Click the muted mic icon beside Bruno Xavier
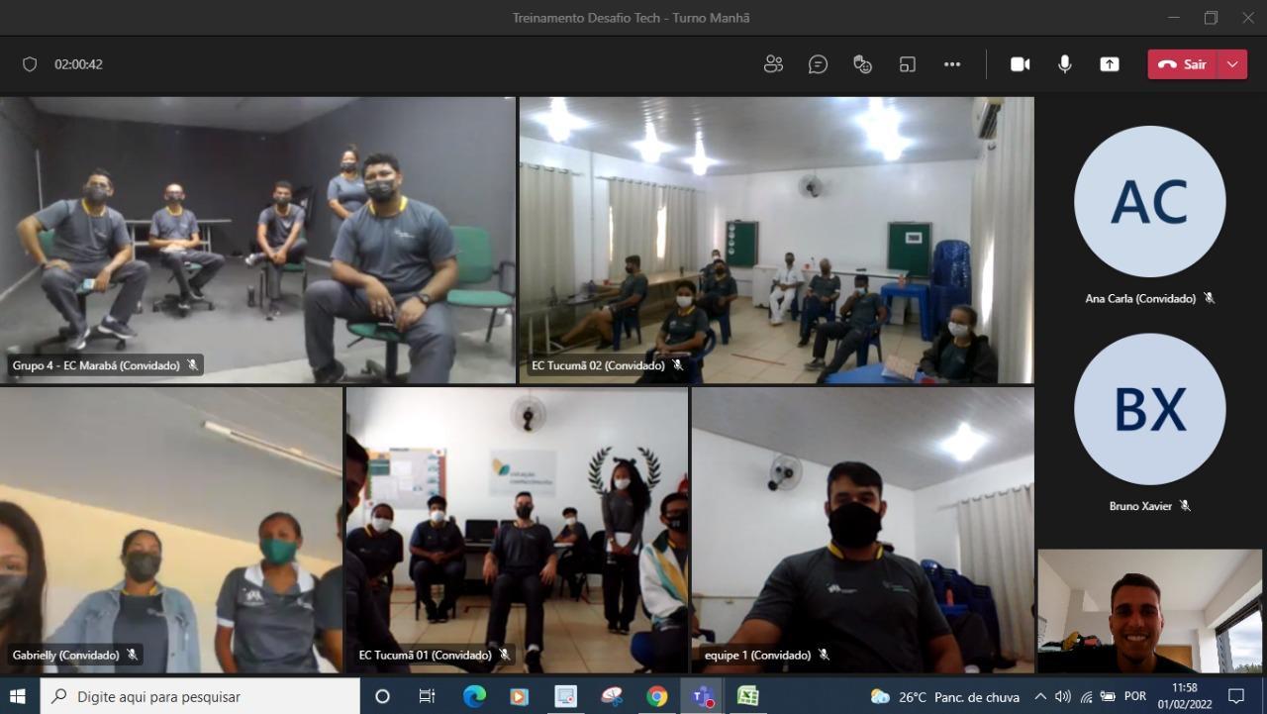Viewport: 1267px width, 714px height. (1185, 506)
